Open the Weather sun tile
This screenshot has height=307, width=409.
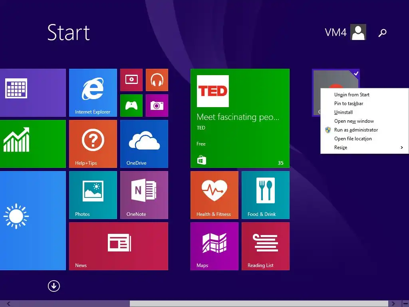[x=33, y=221]
